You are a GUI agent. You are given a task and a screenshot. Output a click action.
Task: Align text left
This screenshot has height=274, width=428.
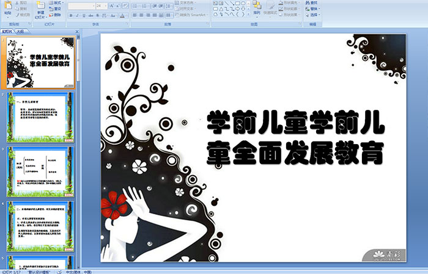tap(135, 15)
